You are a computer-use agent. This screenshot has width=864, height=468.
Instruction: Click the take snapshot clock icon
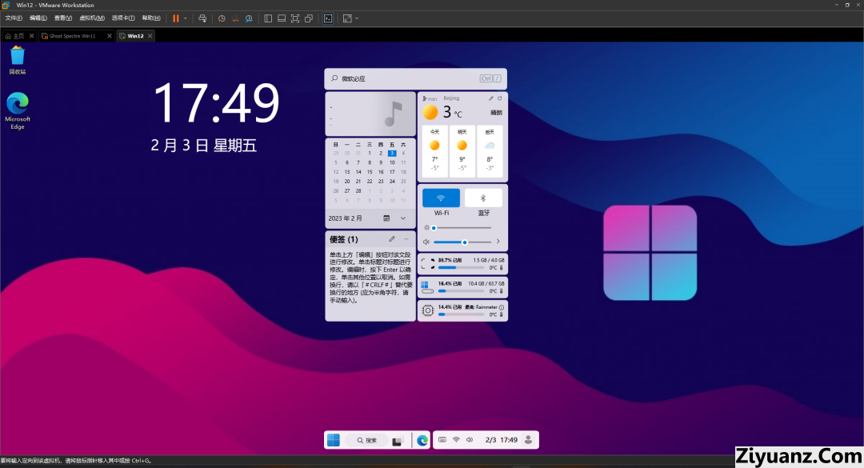(222, 18)
